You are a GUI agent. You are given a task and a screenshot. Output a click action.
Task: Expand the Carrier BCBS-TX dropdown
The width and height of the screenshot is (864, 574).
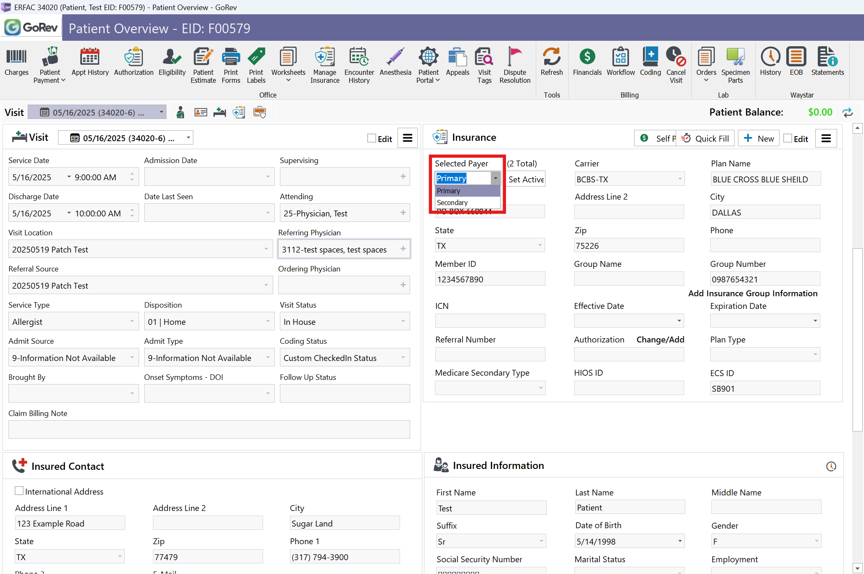click(680, 179)
